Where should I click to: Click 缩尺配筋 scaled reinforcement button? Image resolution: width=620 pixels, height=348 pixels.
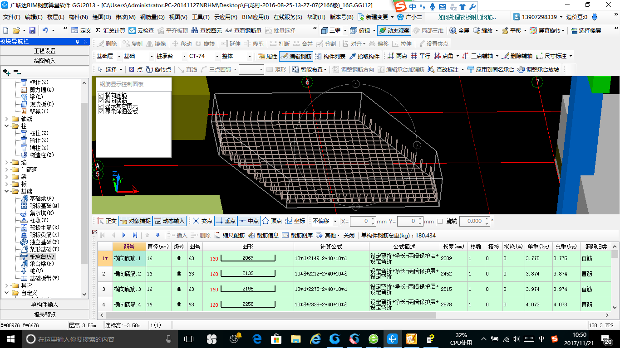click(x=230, y=235)
